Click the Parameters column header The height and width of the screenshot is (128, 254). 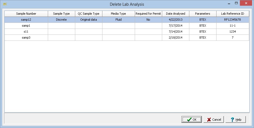click(203, 14)
